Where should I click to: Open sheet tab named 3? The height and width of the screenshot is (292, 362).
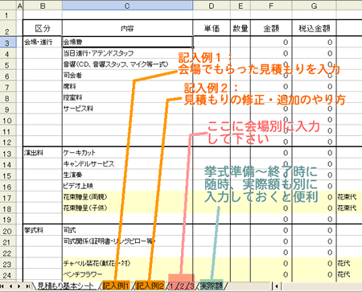[x=191, y=286]
